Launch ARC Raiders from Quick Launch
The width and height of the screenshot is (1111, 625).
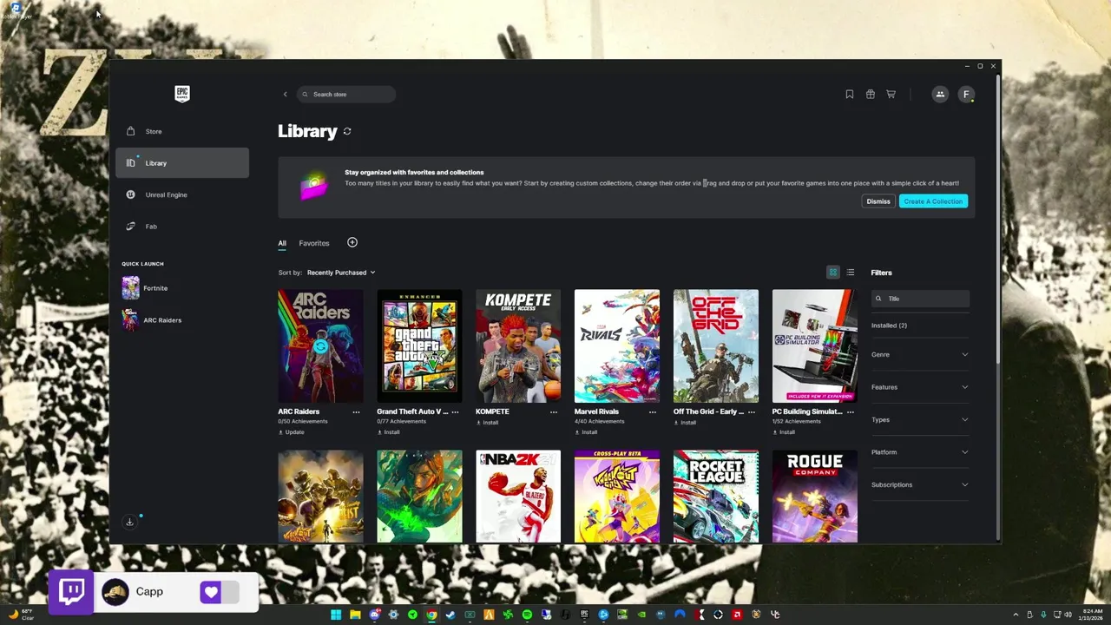[153, 320]
